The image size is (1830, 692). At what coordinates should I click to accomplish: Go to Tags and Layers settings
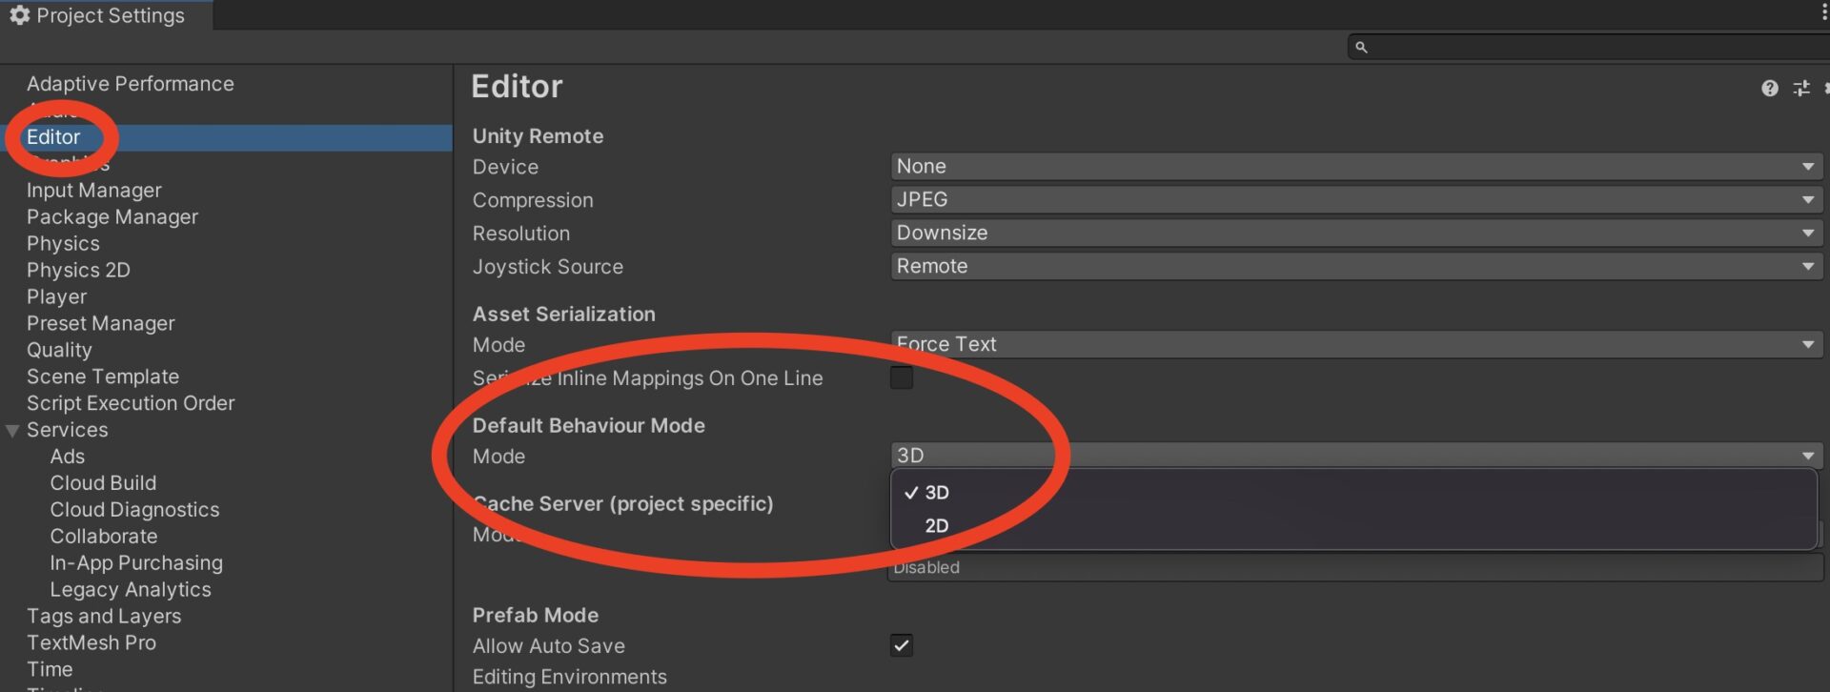click(103, 617)
